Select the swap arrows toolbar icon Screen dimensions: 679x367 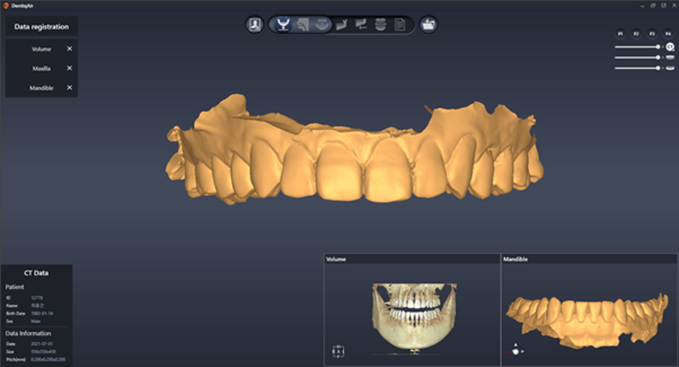[x=361, y=25]
